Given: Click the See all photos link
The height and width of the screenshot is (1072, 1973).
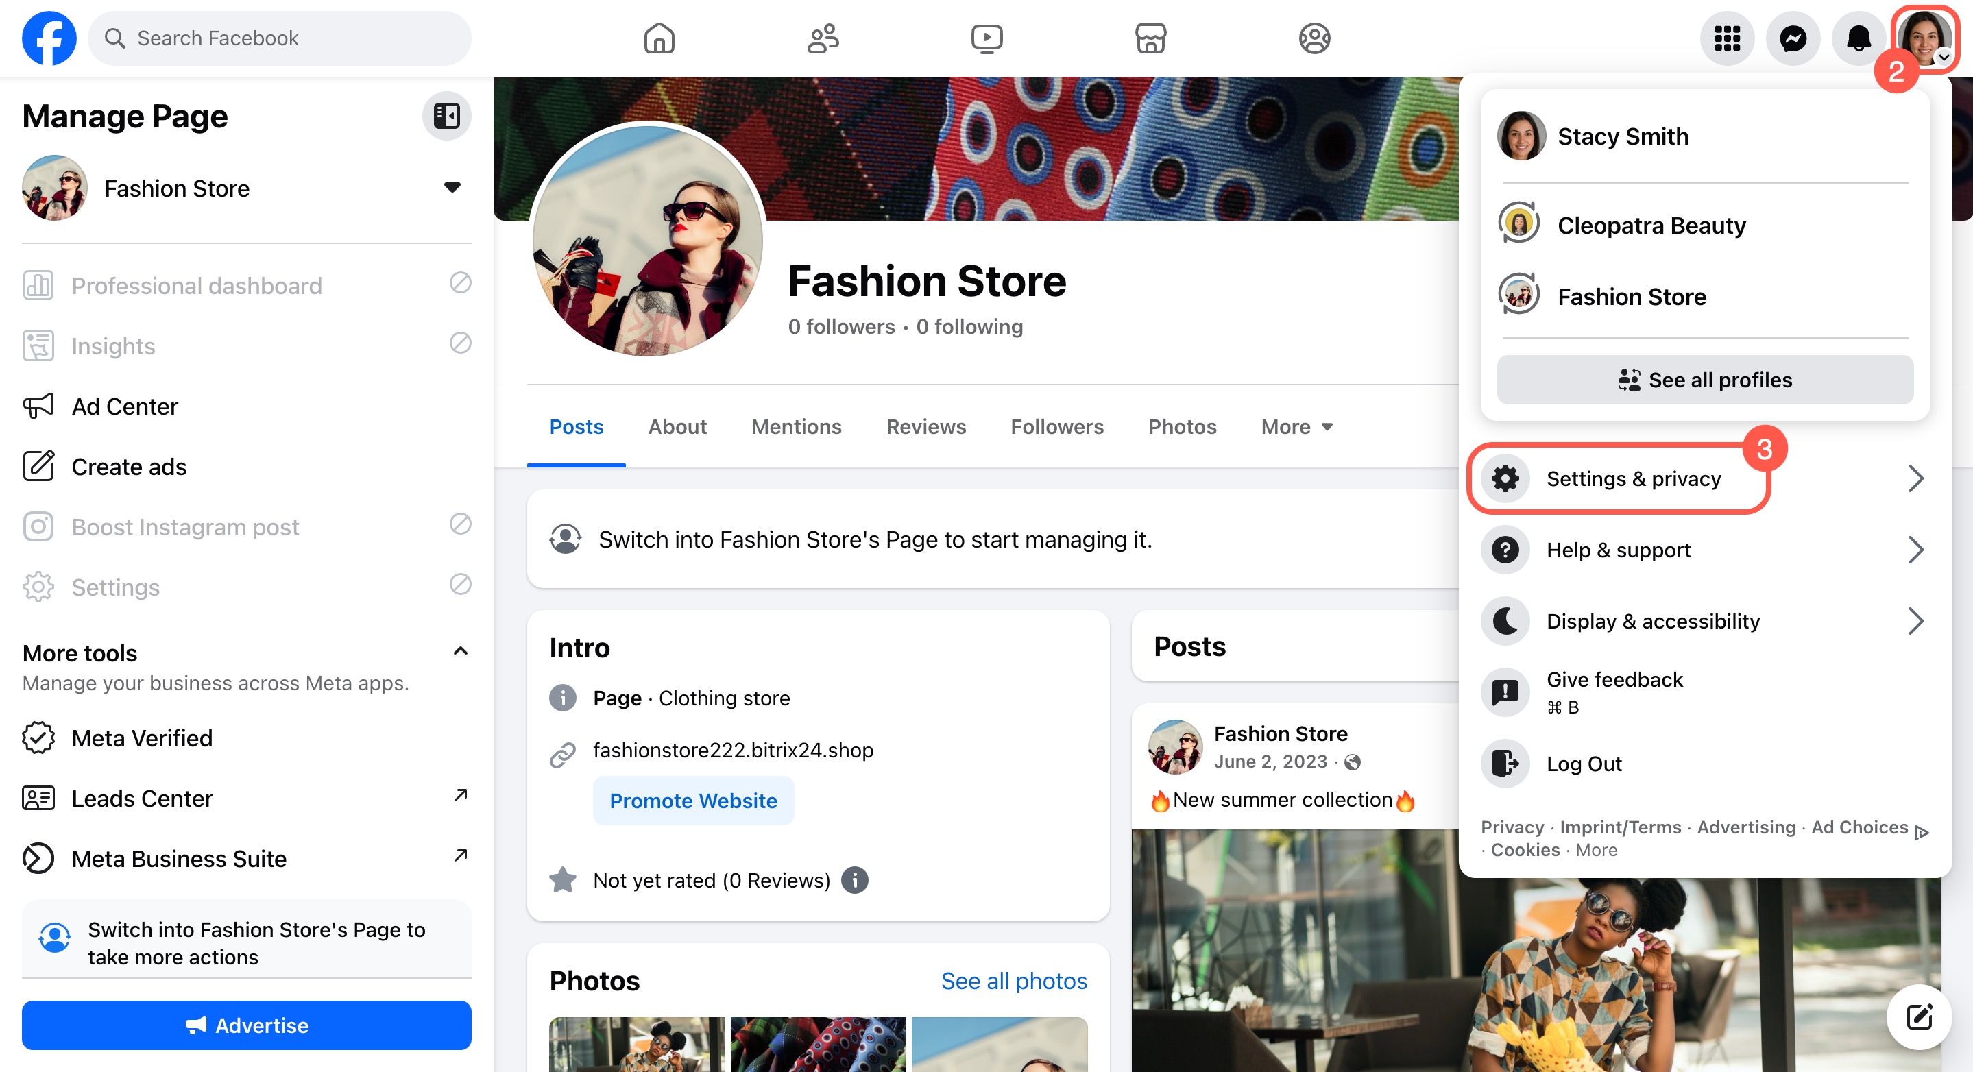Looking at the screenshot, I should point(1013,981).
